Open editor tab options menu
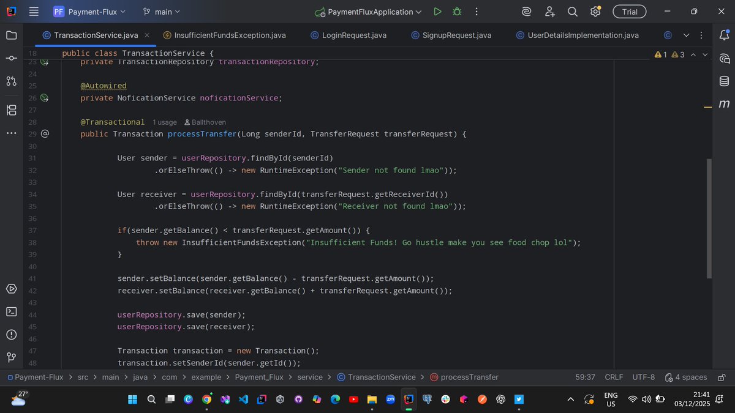Screen dimensions: 735x413 tap(702, 35)
